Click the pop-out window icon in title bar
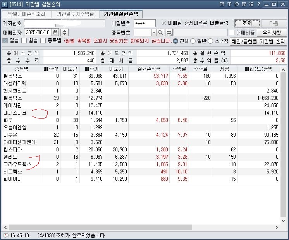 222,4
